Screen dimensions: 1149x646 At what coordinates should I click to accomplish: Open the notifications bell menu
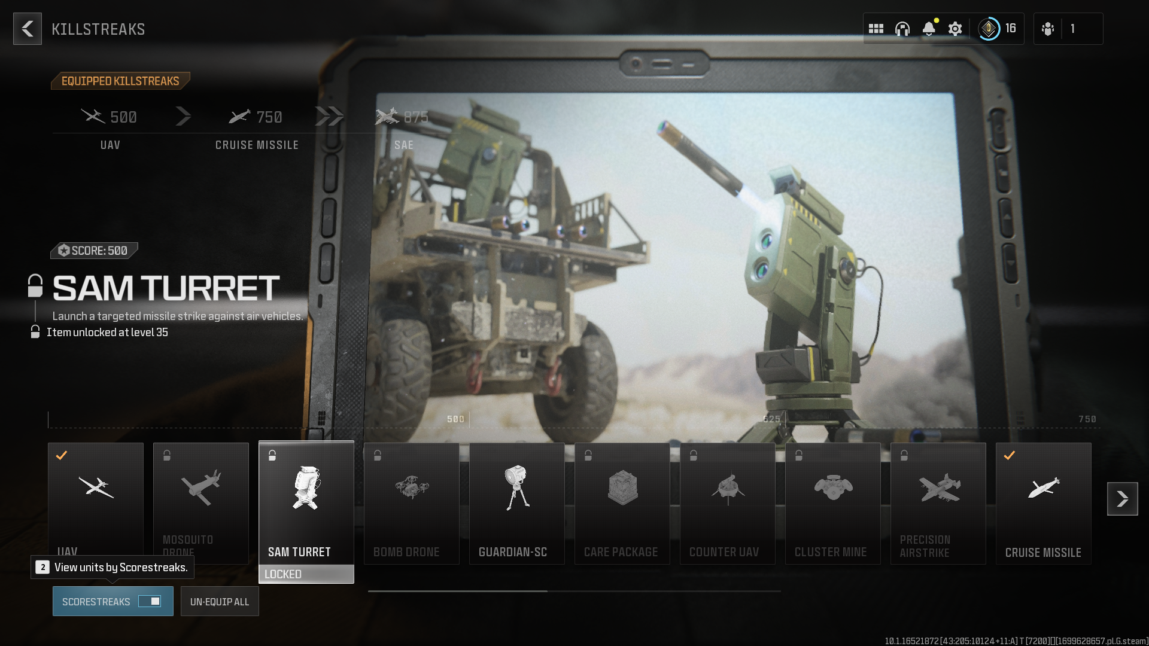coord(929,28)
